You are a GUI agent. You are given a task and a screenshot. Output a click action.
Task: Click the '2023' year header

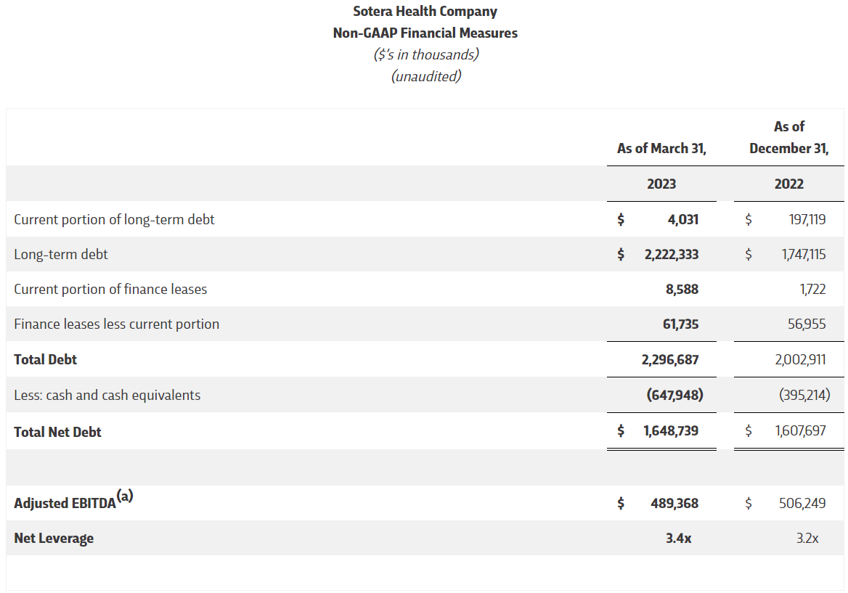(661, 184)
